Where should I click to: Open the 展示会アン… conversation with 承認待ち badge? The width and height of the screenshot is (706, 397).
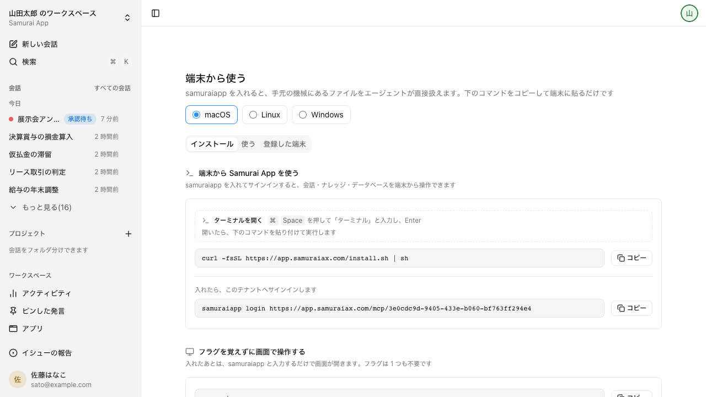[70, 119]
